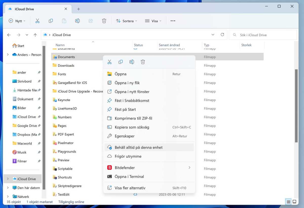
Task: Open the three-dots more options menu
Action: pyautogui.click(x=173, y=21)
